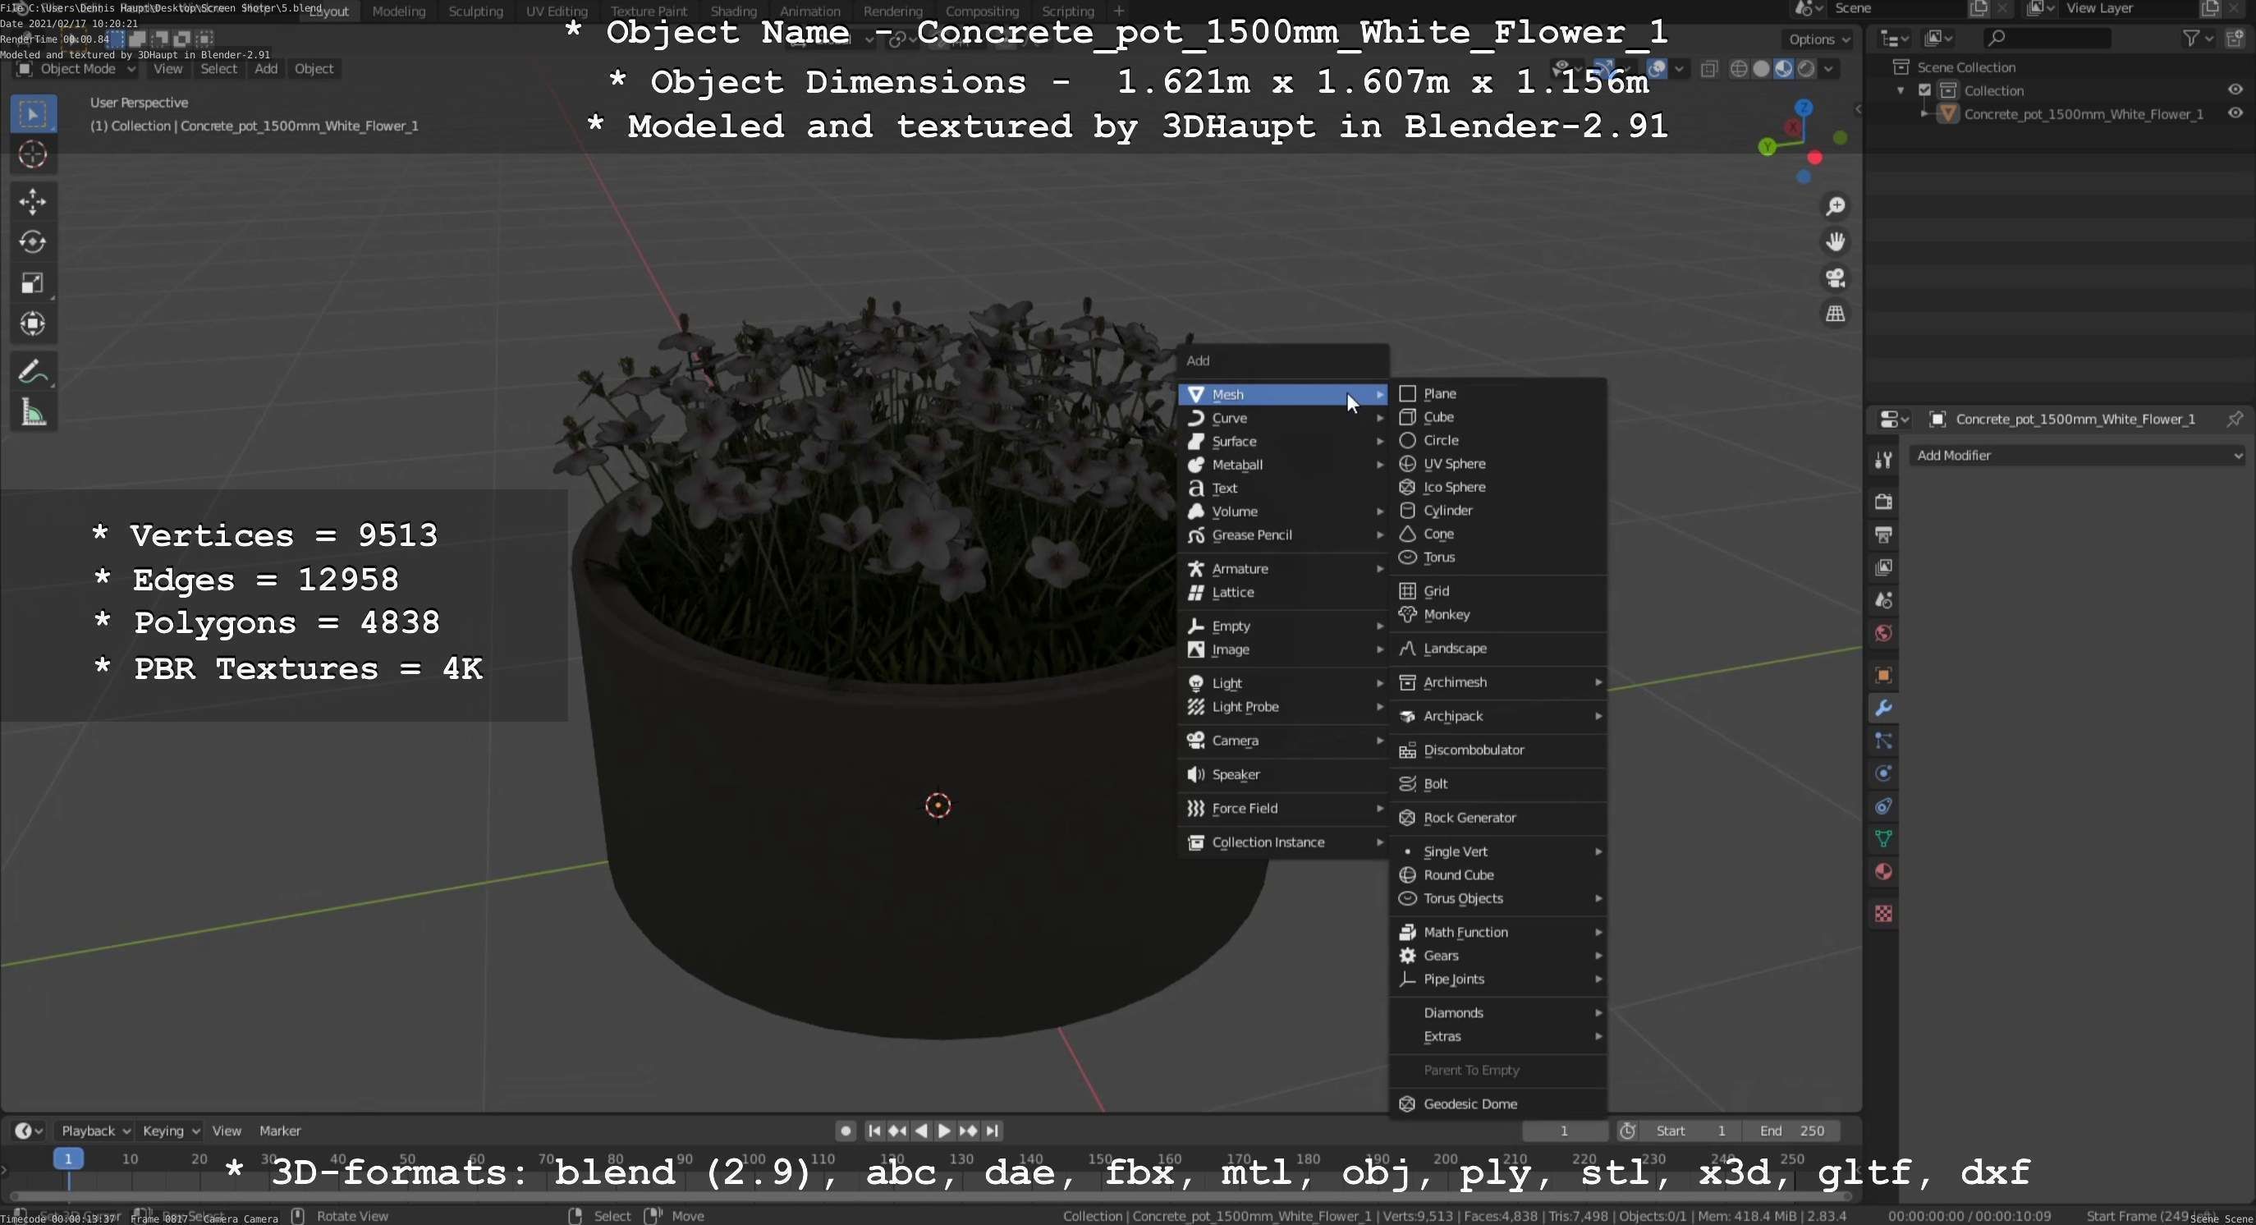The width and height of the screenshot is (2256, 1225).
Task: Jump to the timeline start frame
Action: click(x=874, y=1131)
